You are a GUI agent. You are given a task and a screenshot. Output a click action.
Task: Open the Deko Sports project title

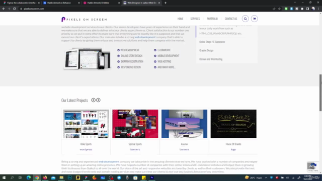tap(86, 144)
